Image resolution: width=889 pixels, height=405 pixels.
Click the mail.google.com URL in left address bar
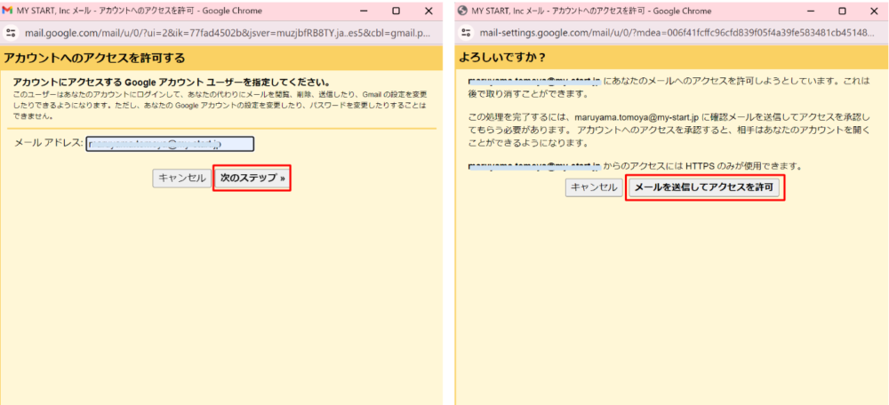[227, 32]
